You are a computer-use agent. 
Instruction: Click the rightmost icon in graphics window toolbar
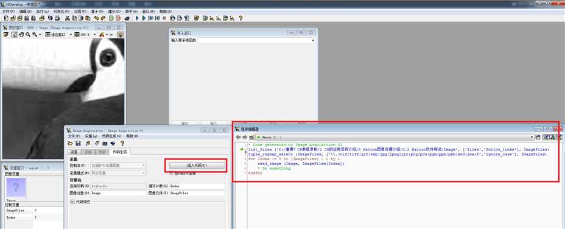(121, 35)
